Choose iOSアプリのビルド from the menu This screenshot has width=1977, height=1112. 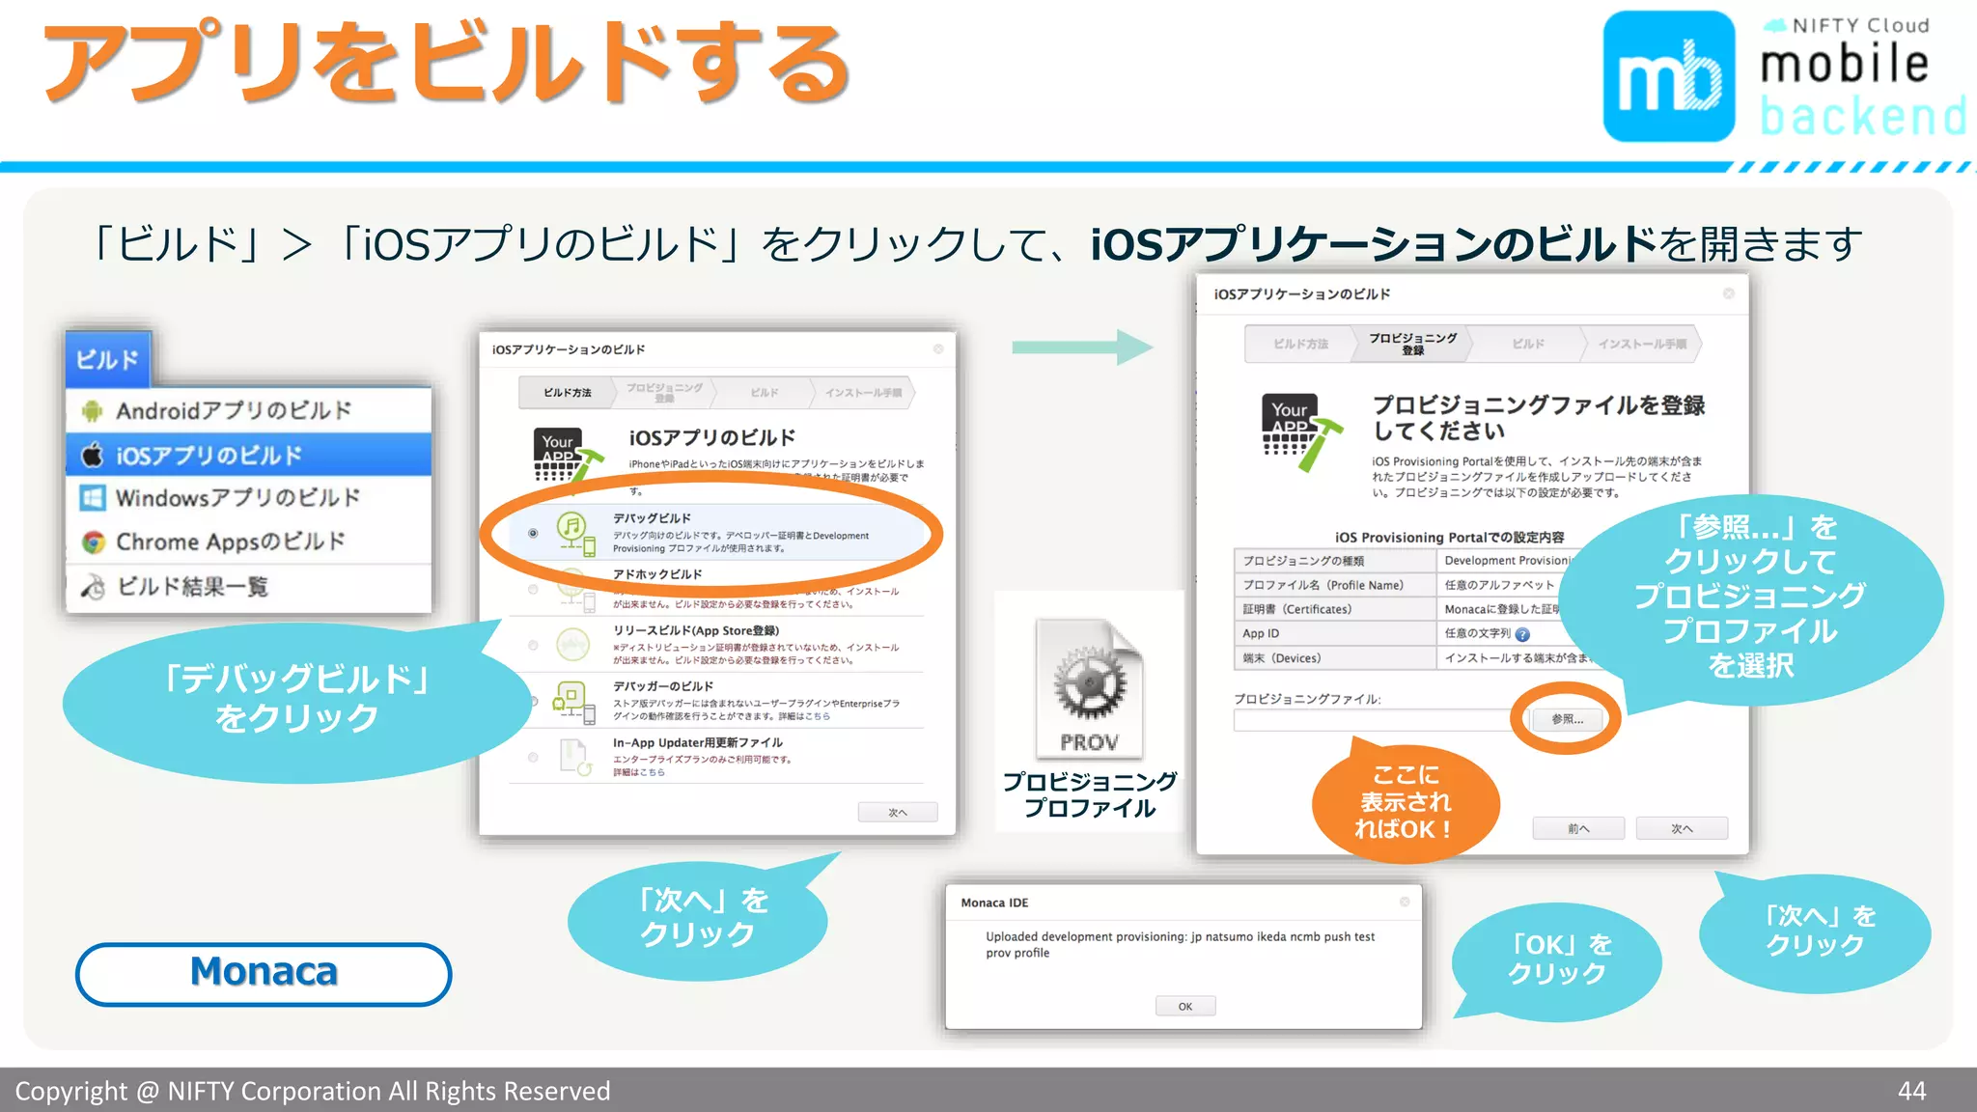point(248,455)
